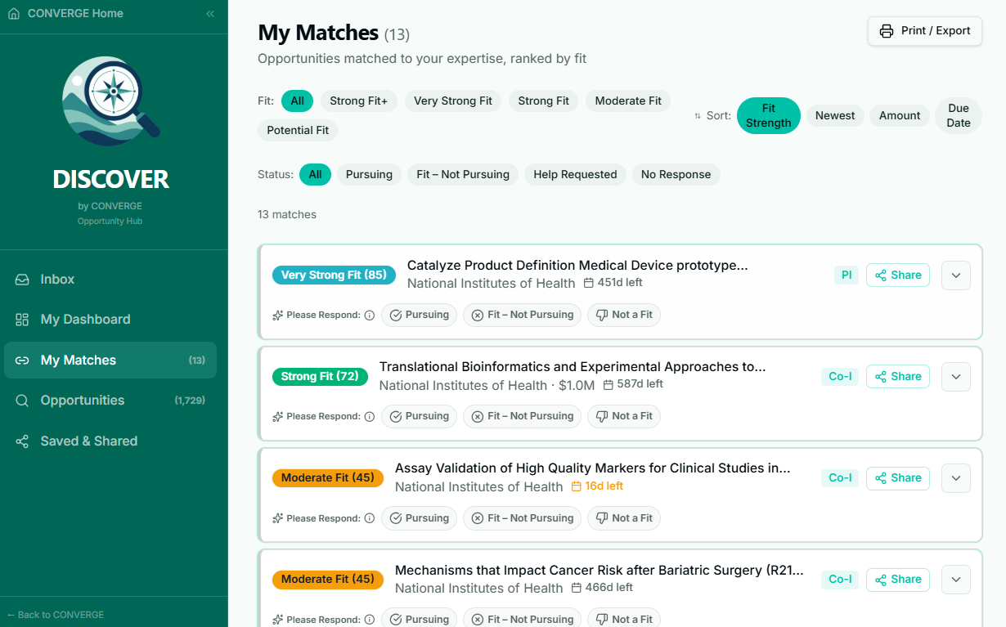Select My Matches sidebar item
The image size is (1006, 627).
110,360
